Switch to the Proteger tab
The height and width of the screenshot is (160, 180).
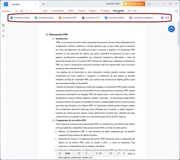(105, 11)
